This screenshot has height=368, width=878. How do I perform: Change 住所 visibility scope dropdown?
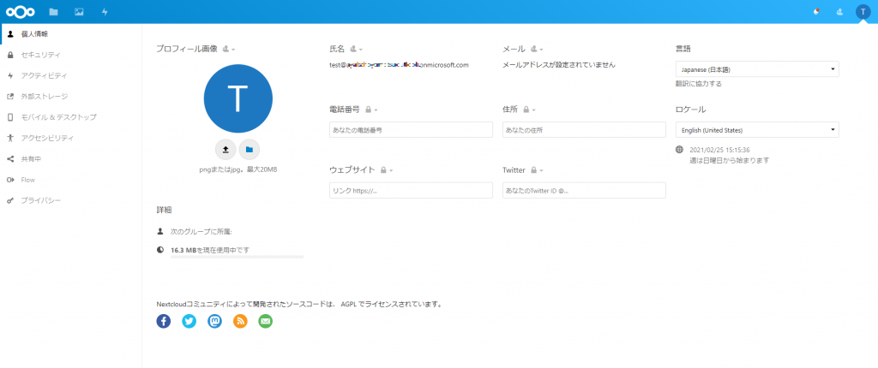tap(529, 110)
